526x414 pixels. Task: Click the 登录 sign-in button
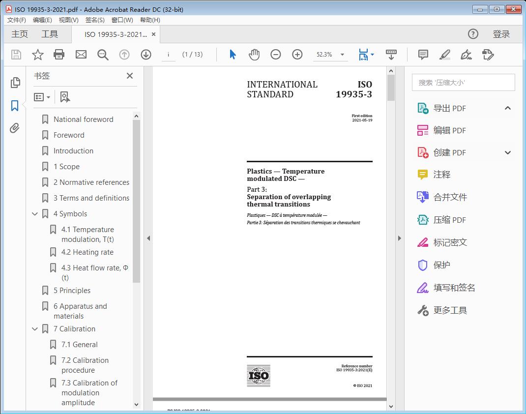coord(501,34)
